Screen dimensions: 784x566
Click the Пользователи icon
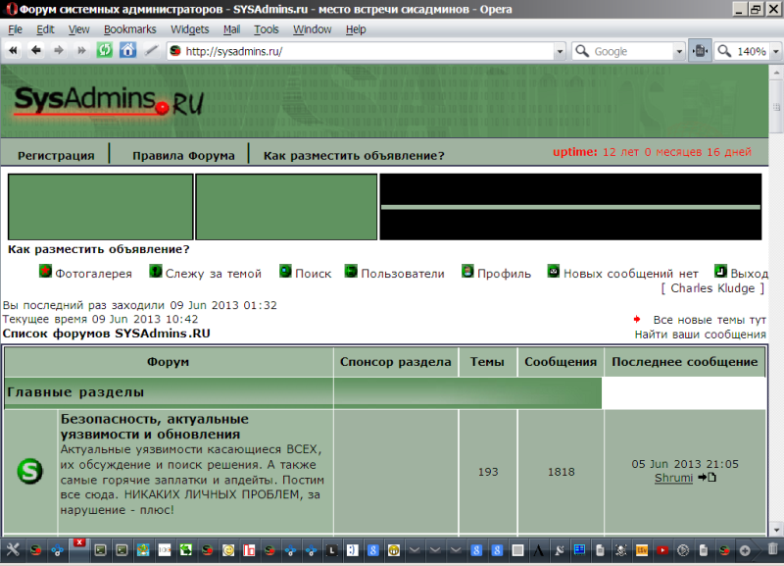351,271
